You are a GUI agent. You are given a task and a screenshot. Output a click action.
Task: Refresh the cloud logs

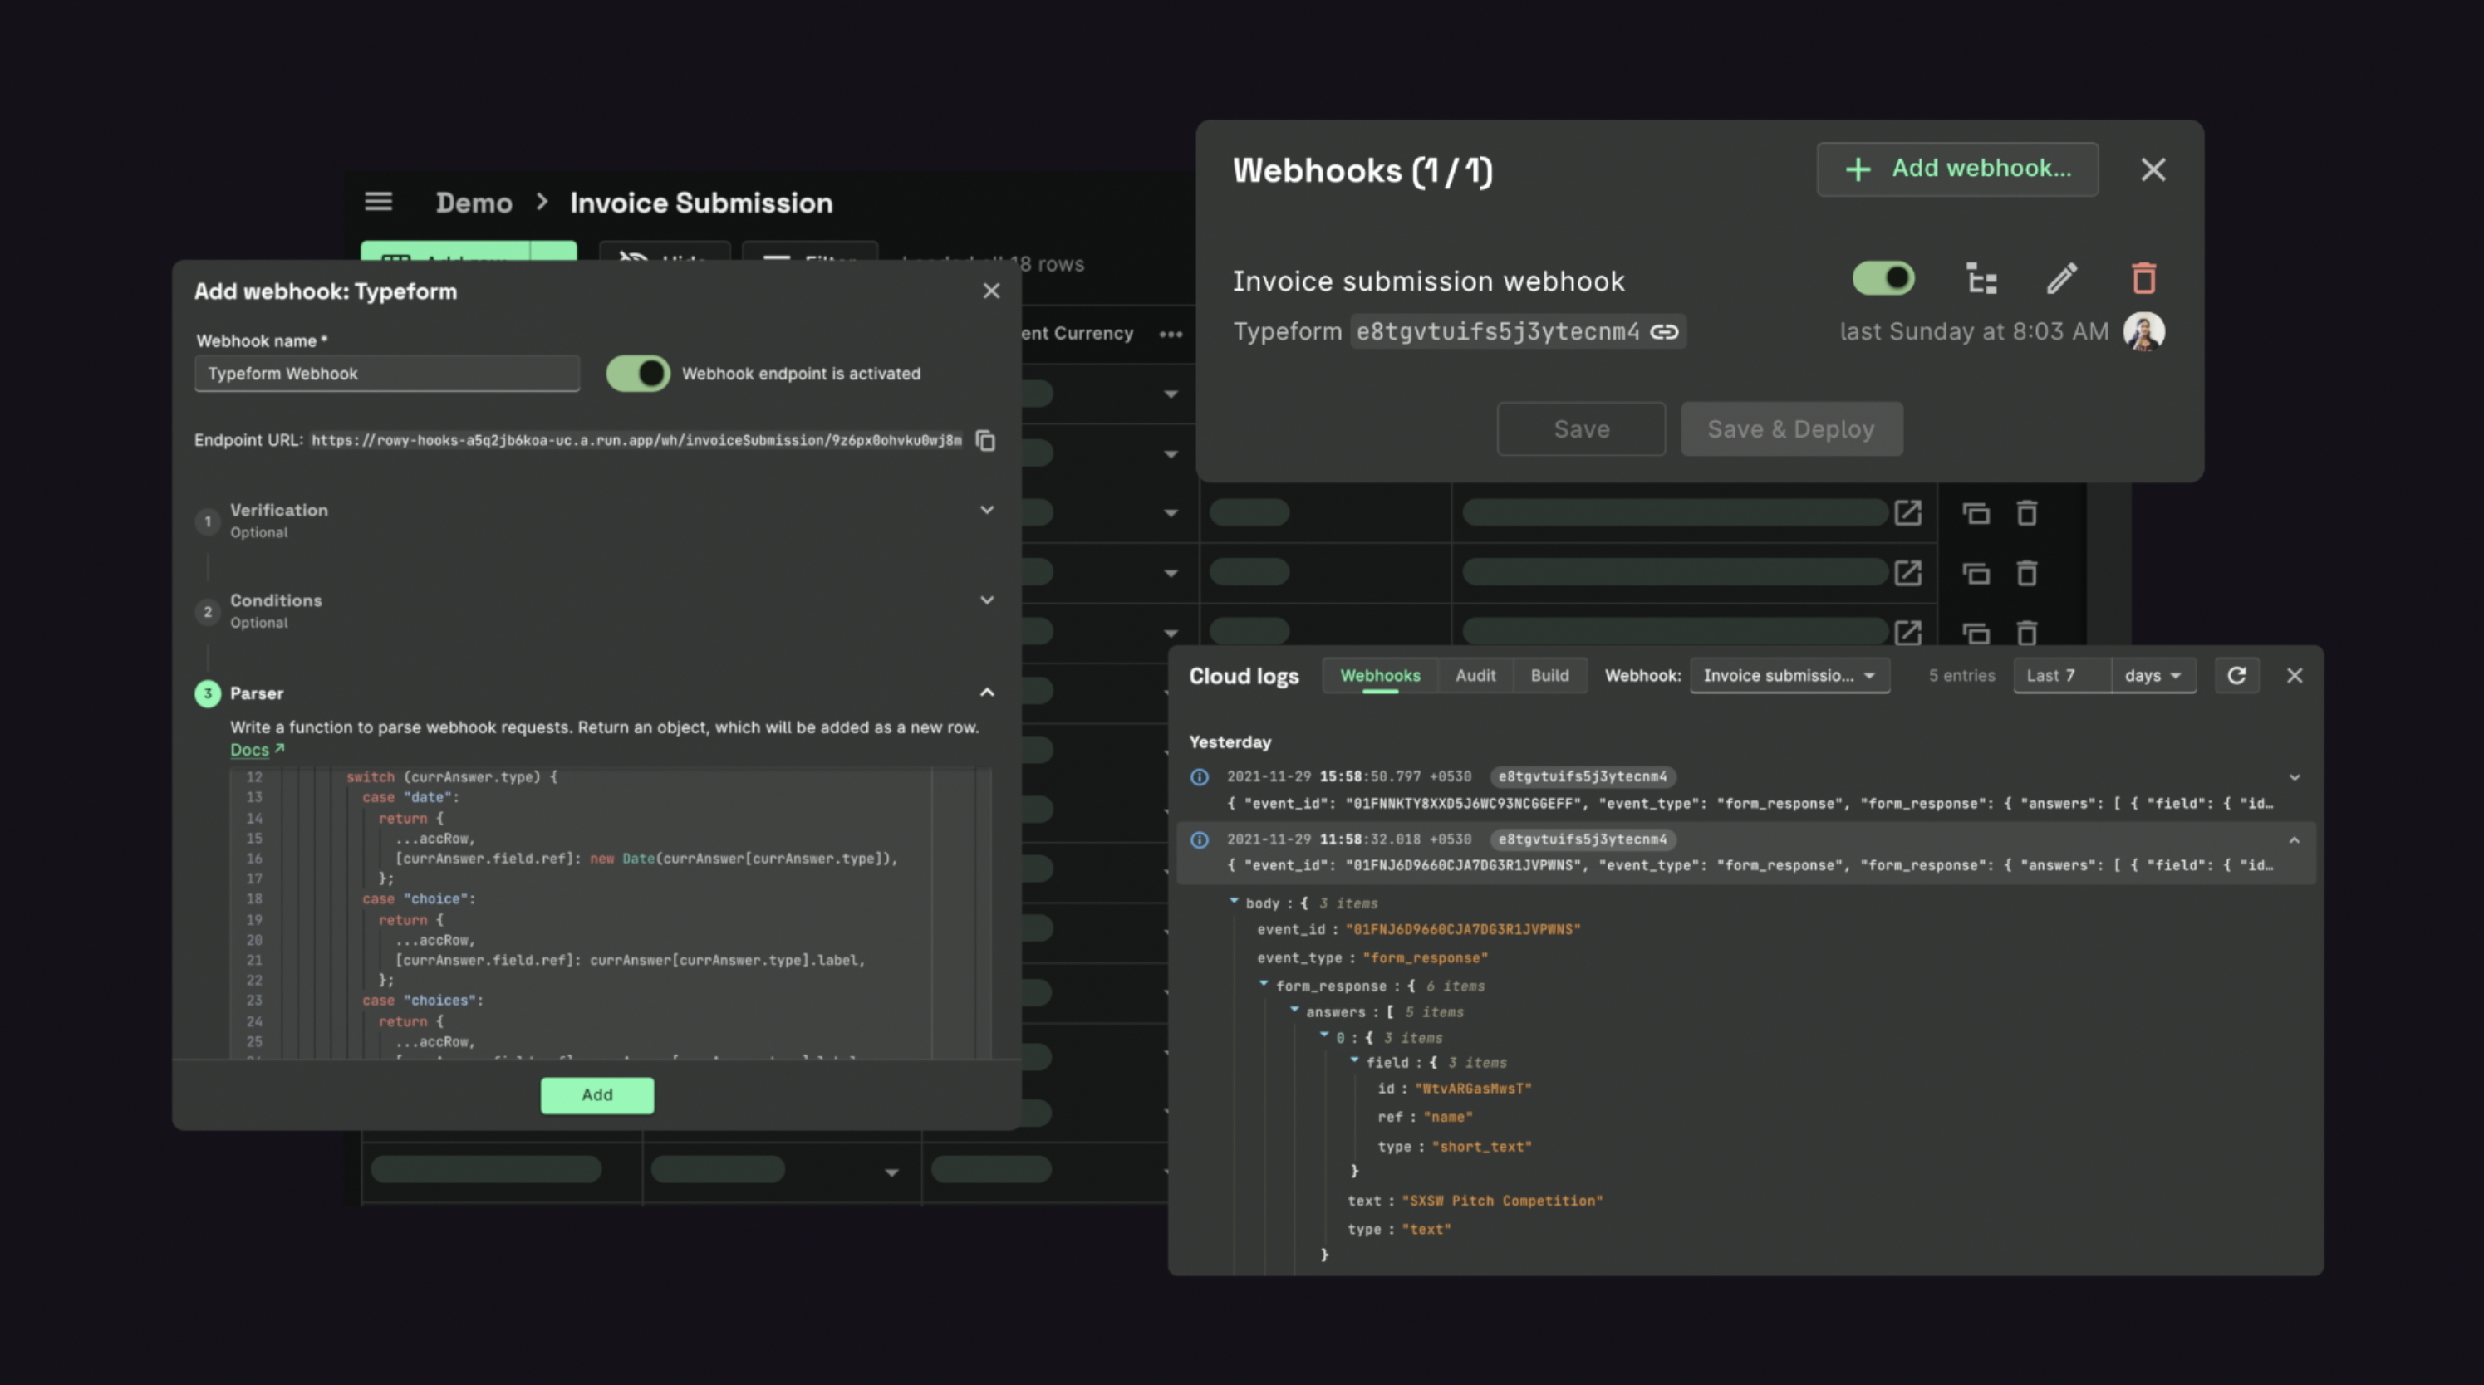click(x=2236, y=676)
